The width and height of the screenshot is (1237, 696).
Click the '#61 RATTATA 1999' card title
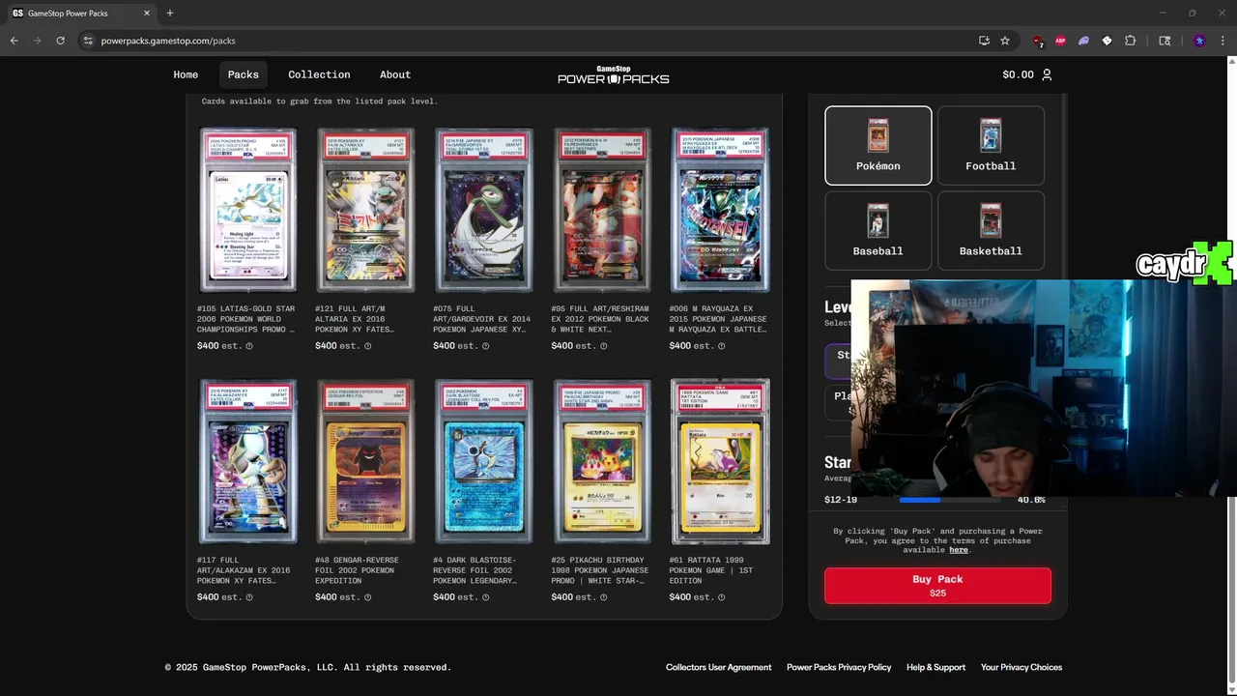click(x=711, y=570)
